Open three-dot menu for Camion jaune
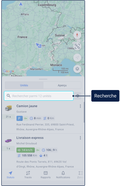 80,106
